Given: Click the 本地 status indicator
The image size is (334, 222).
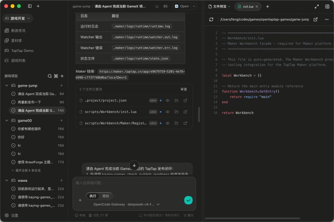Looking at the screenshot, I should (x=80, y=215).
